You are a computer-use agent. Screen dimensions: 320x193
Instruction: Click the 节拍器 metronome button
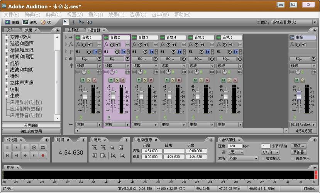click(x=298, y=152)
